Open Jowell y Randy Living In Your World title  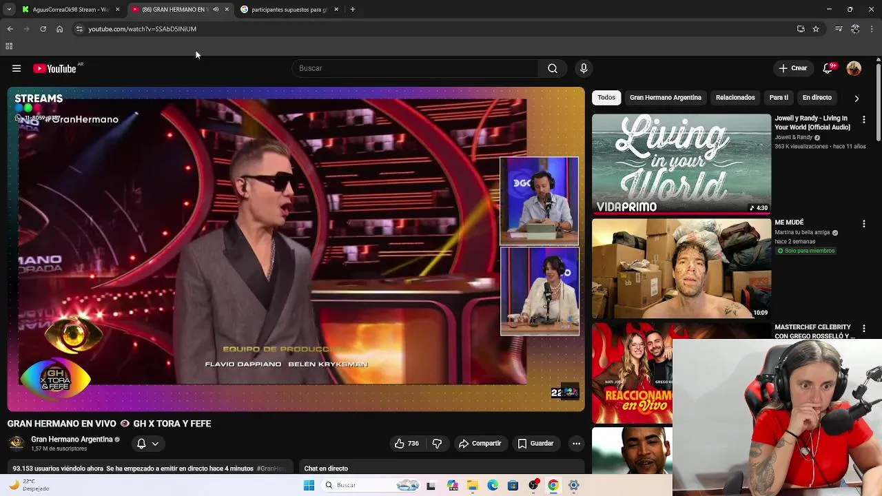coord(812,123)
